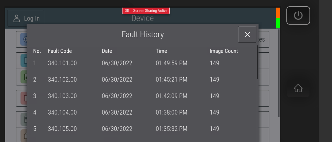The width and height of the screenshot is (332, 142).
Task: Click the Image Count column header
Action: click(x=224, y=51)
